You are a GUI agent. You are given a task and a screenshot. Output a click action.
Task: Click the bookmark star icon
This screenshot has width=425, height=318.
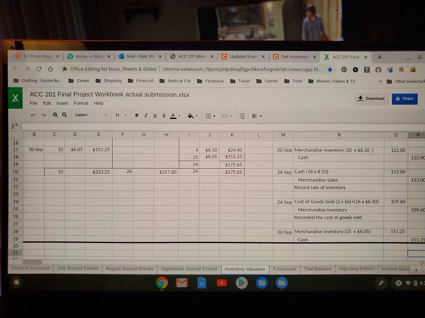coord(330,69)
